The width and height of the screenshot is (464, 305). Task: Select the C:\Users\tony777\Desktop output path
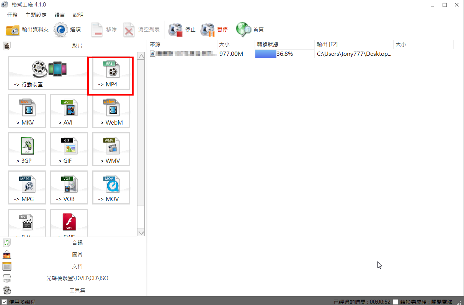[x=354, y=54]
